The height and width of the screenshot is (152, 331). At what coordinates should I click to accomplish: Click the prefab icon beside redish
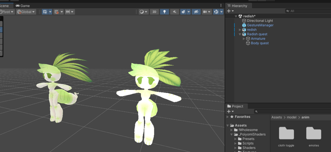[244, 30]
